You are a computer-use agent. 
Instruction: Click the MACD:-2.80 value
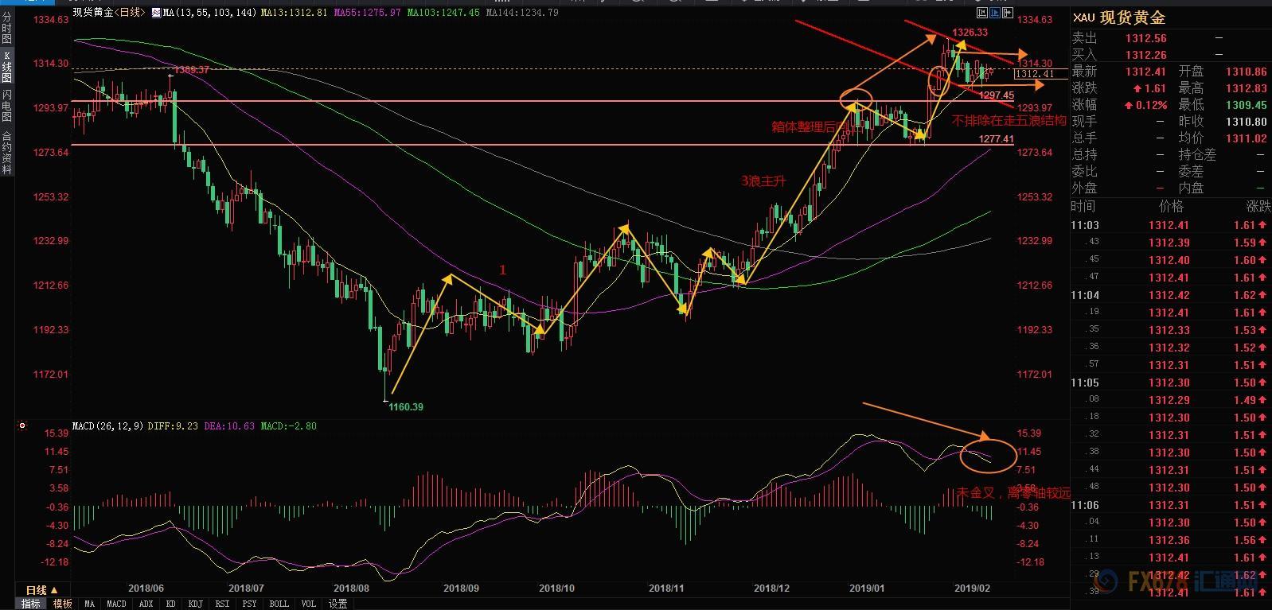coord(287,426)
